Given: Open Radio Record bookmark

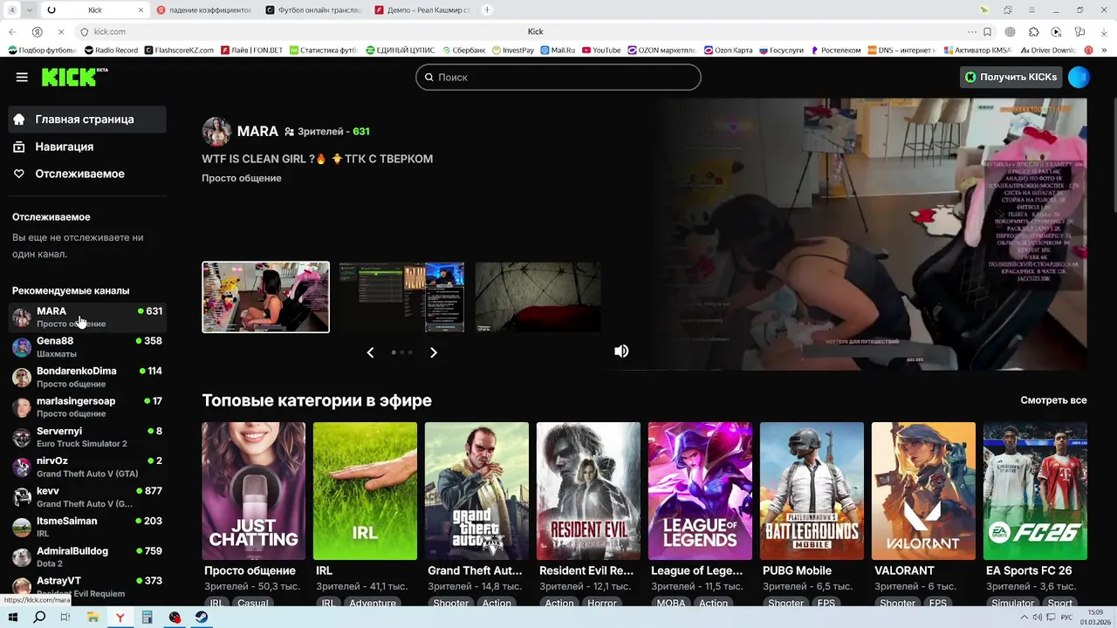Looking at the screenshot, I should pyautogui.click(x=111, y=51).
